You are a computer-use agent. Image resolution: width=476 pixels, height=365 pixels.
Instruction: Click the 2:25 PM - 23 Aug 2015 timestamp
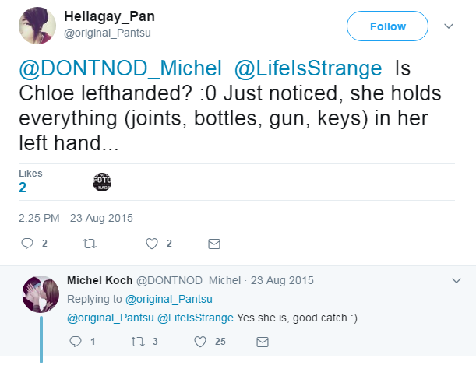point(77,217)
